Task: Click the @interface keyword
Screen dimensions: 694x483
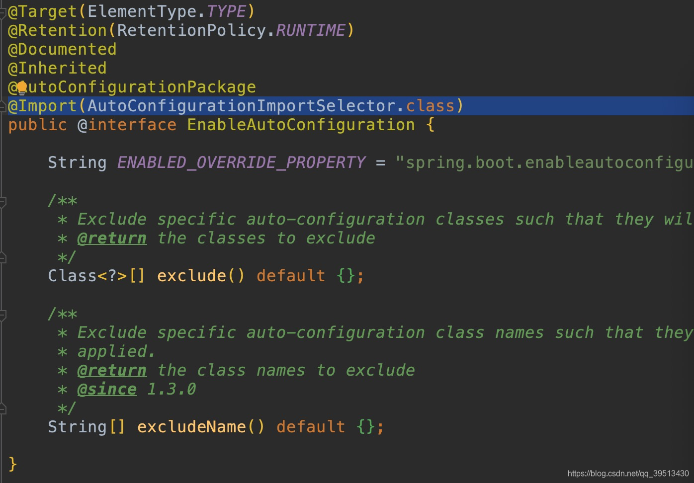Action: tap(127, 125)
